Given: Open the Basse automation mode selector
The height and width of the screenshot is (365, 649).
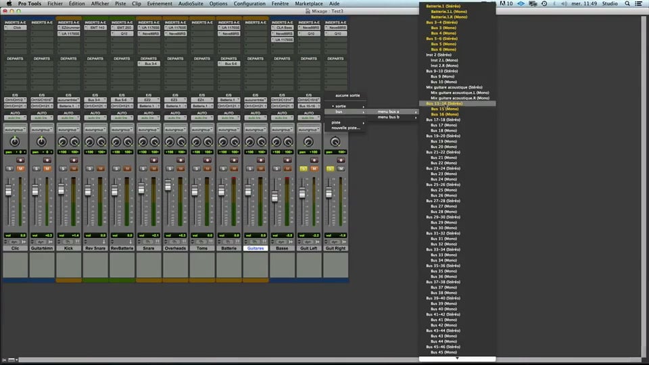Looking at the screenshot, I should 283,118.
